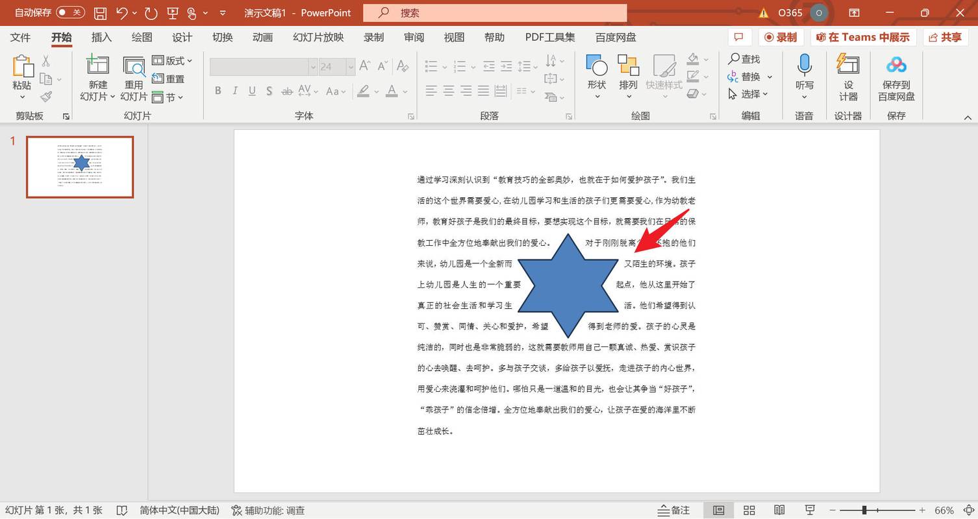
Task: Decrease list indent level
Action: point(489,66)
